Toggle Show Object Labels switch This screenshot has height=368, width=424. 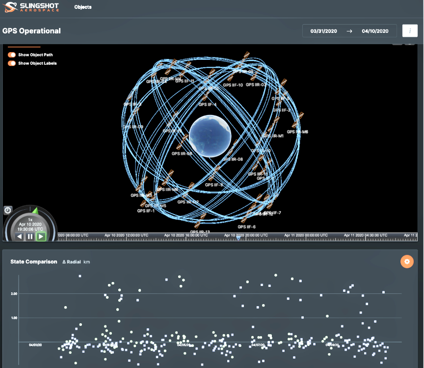tap(12, 63)
